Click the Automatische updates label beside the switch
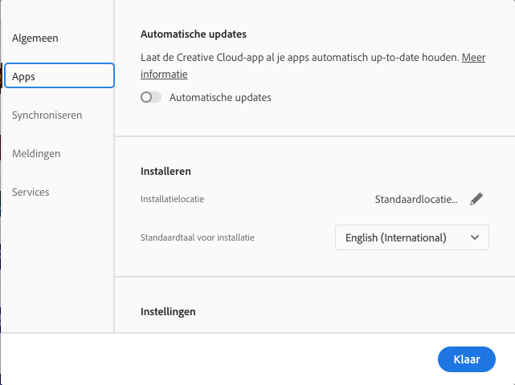This screenshot has height=385, width=515. click(x=220, y=98)
